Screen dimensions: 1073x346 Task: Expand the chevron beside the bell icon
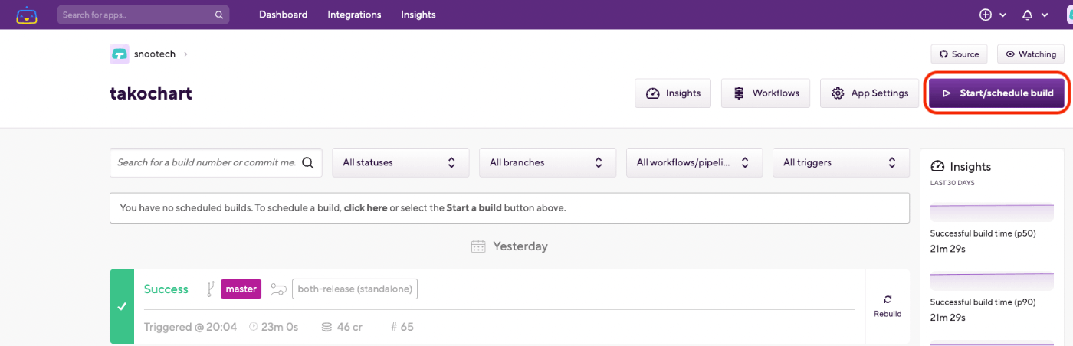pyautogui.click(x=1045, y=15)
